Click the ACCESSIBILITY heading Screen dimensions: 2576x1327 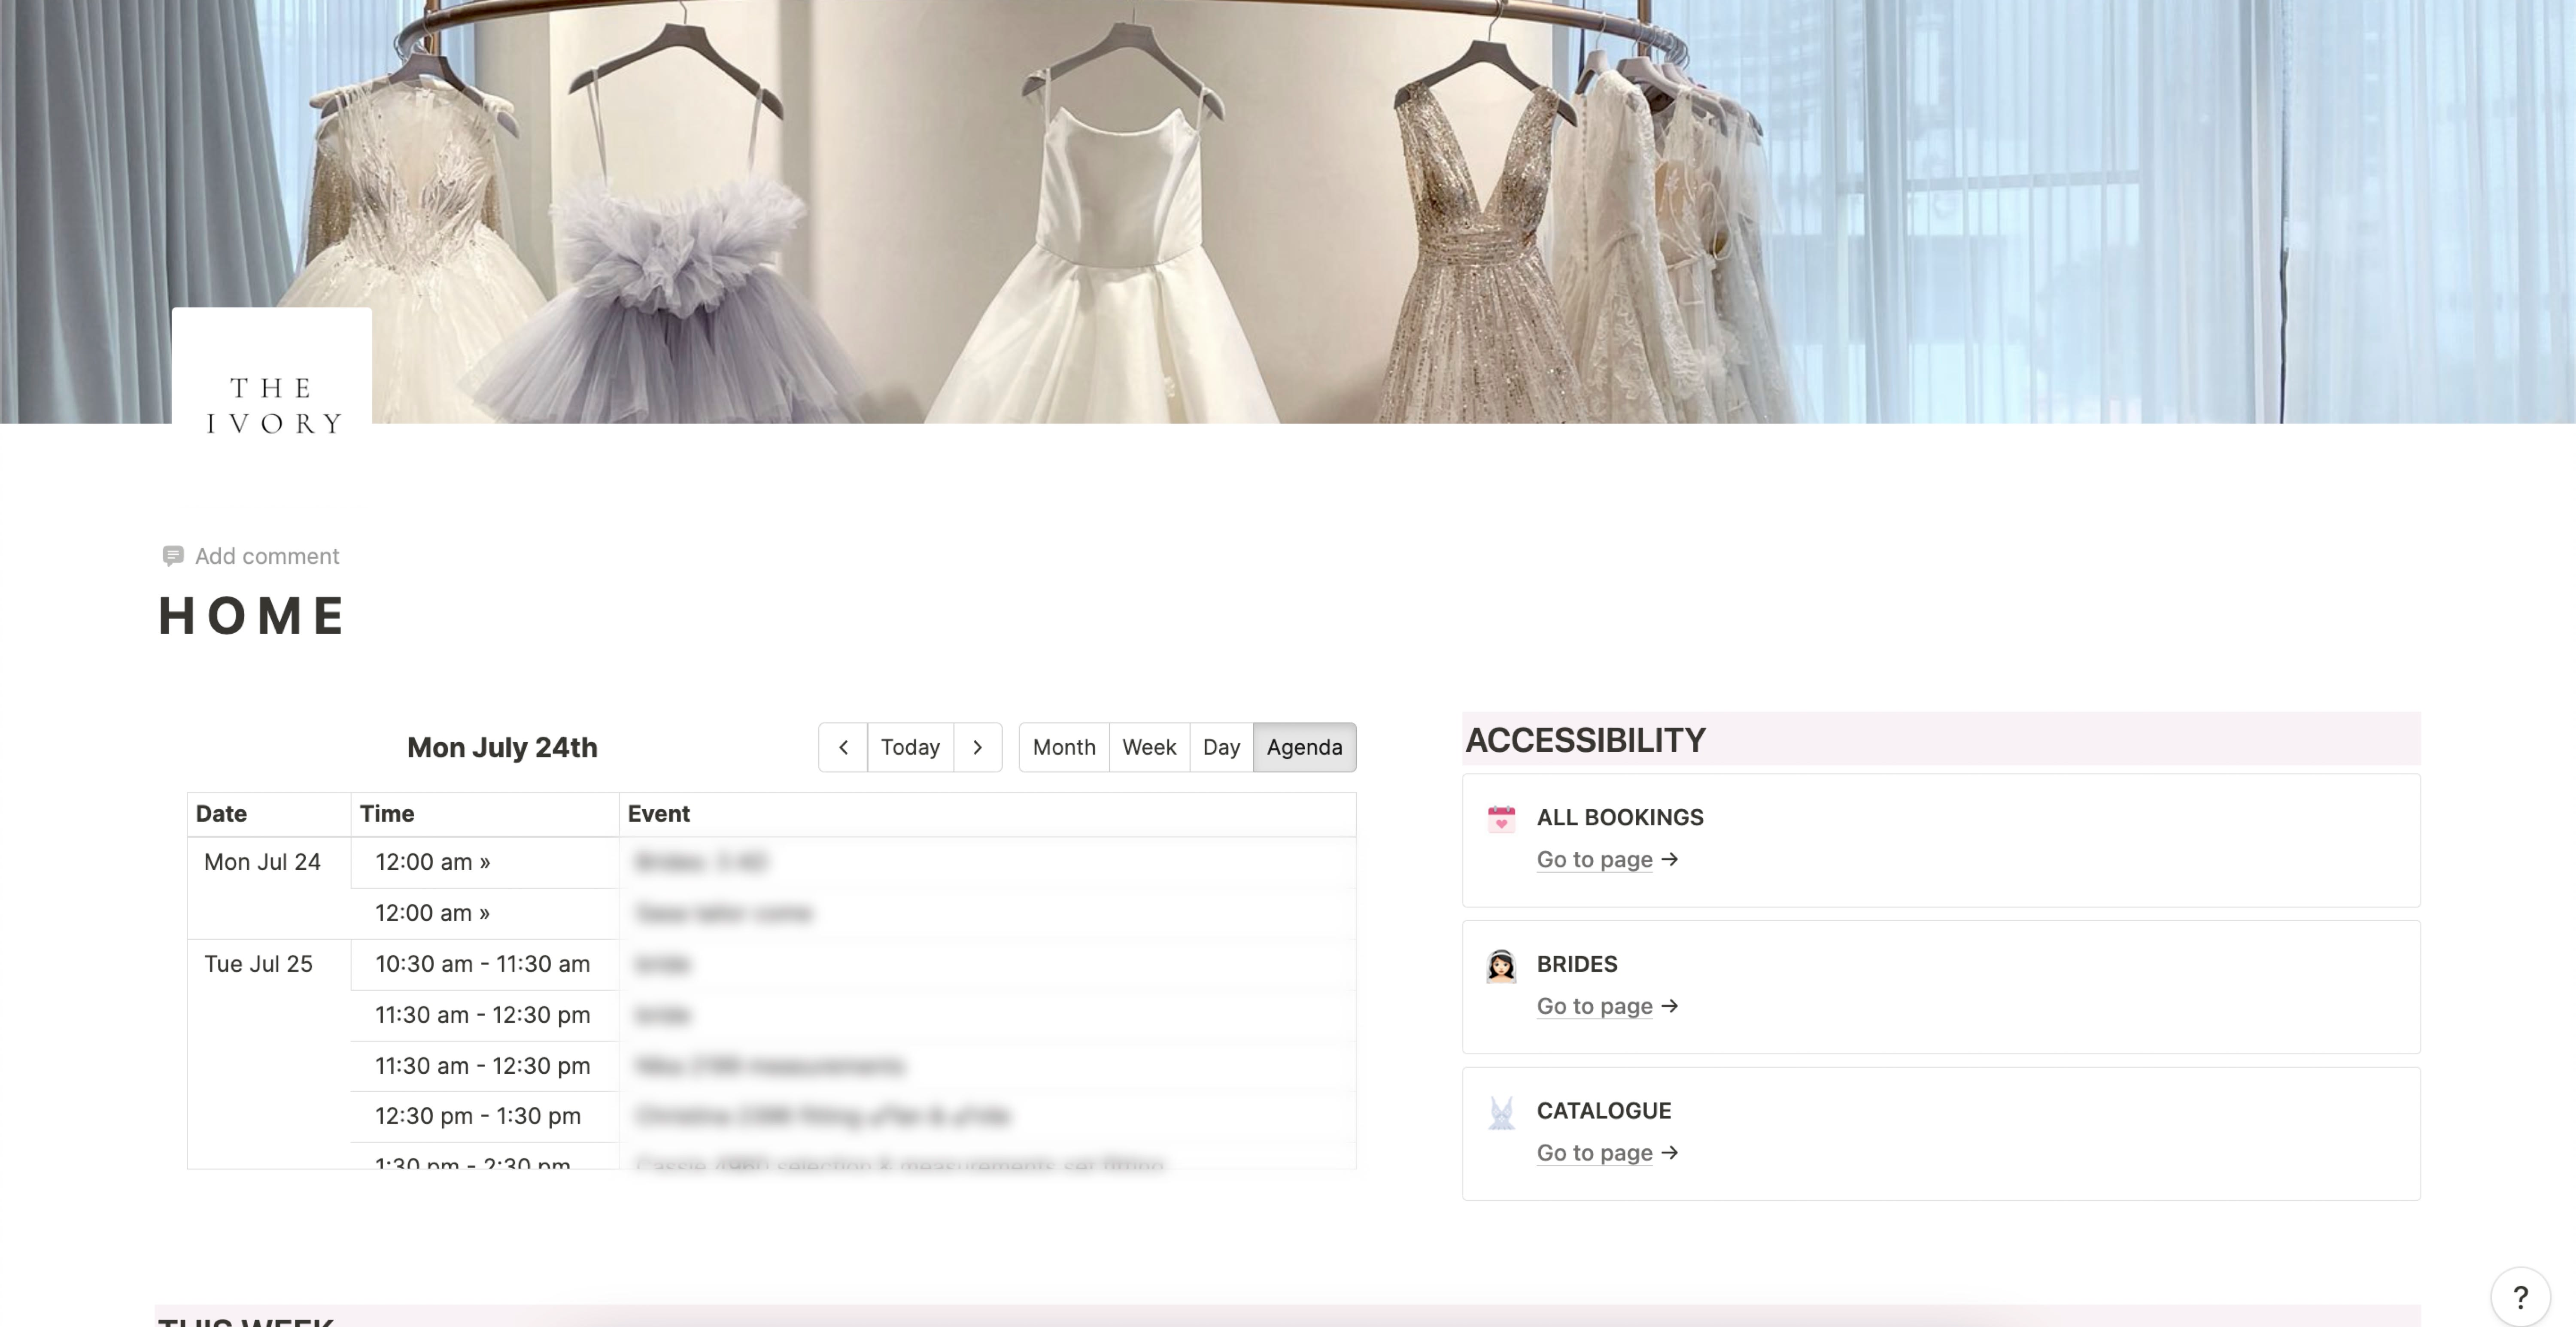click(1585, 740)
